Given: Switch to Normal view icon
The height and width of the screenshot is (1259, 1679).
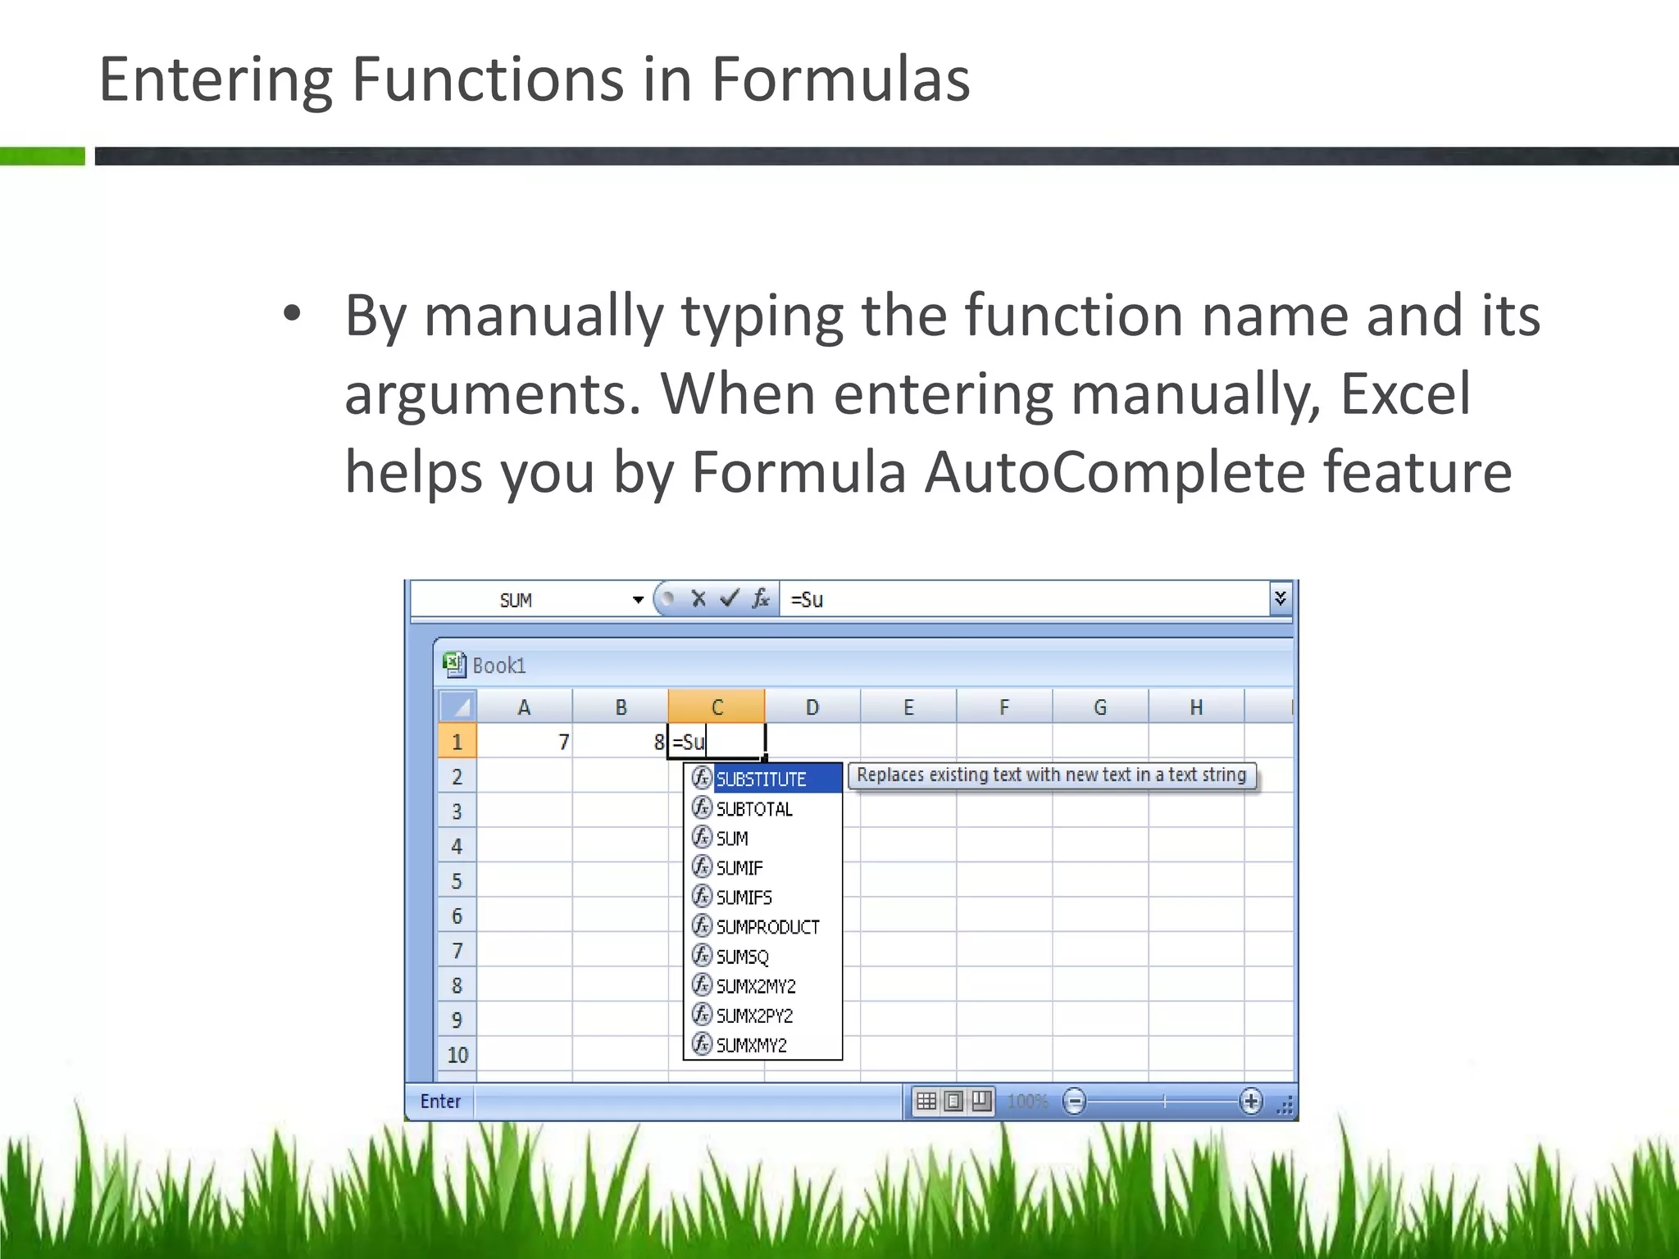Looking at the screenshot, I should tap(926, 1101).
